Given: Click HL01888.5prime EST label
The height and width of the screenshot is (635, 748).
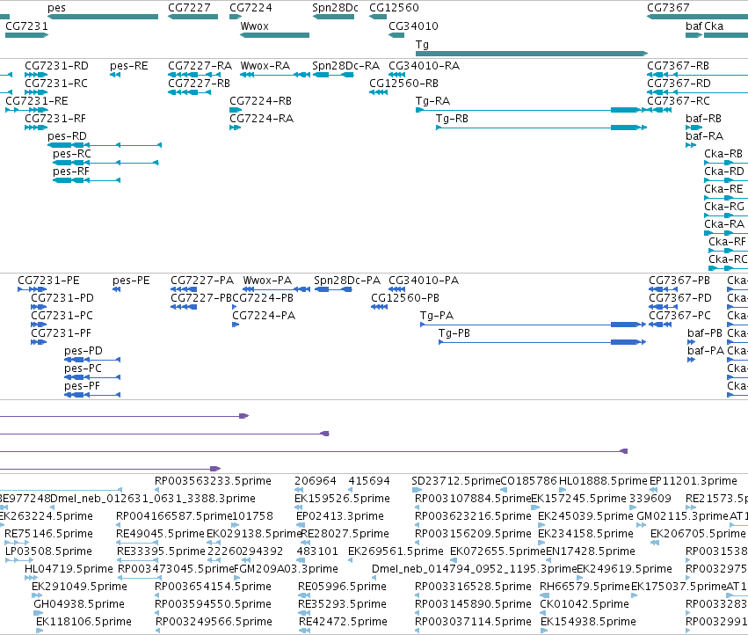Looking at the screenshot, I should tap(603, 481).
